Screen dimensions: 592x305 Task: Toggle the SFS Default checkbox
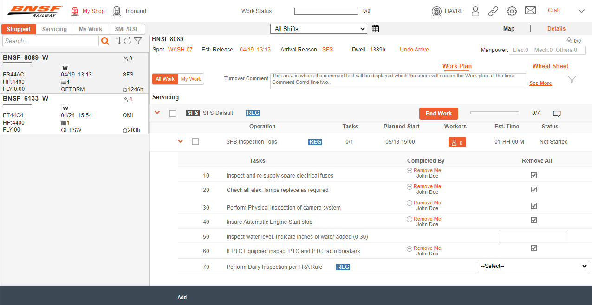click(x=173, y=114)
